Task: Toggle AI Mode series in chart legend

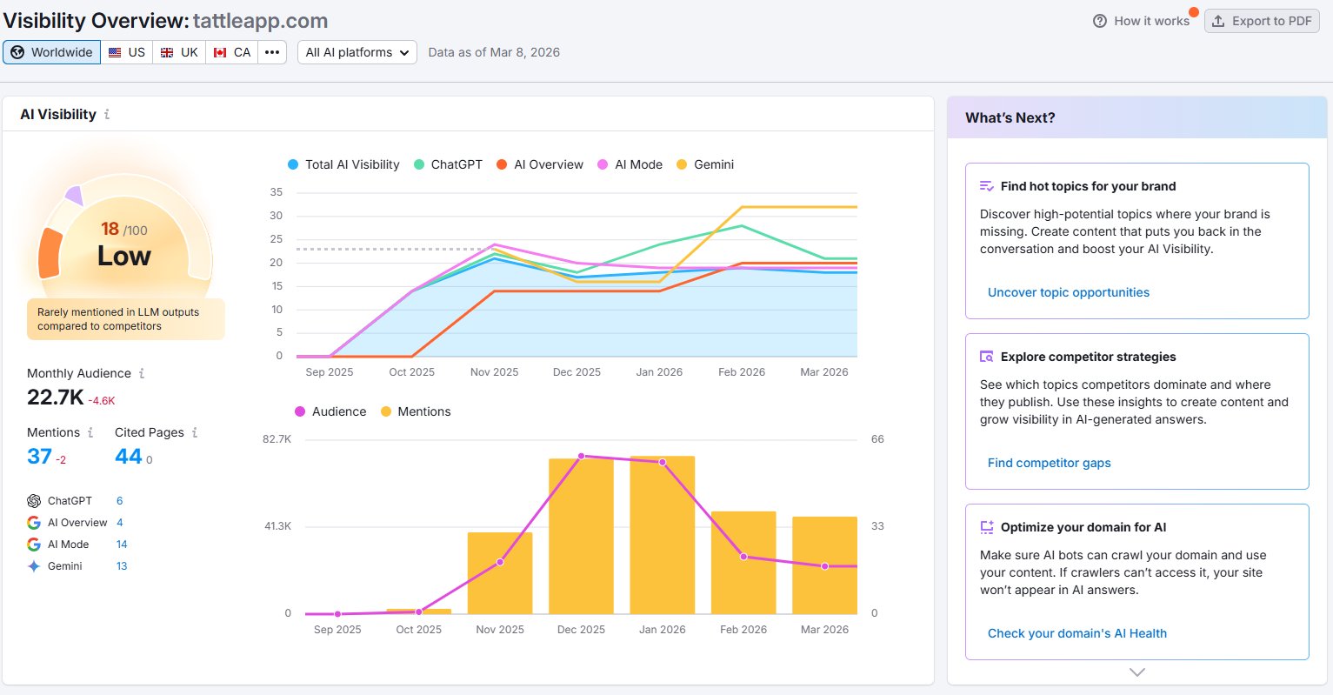Action: click(630, 164)
